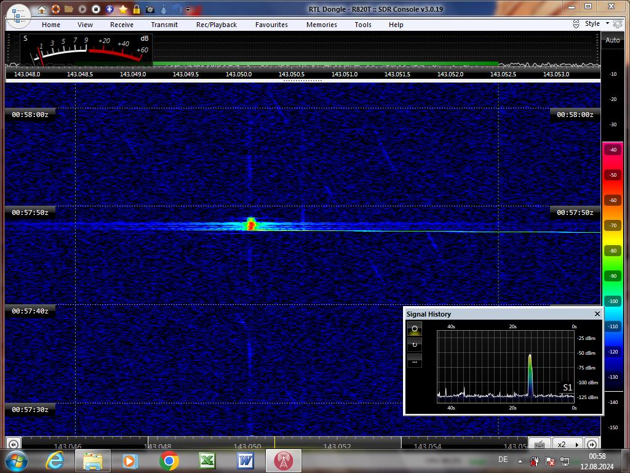
Task: Open the Favourites ribbon tab
Action: click(271, 25)
